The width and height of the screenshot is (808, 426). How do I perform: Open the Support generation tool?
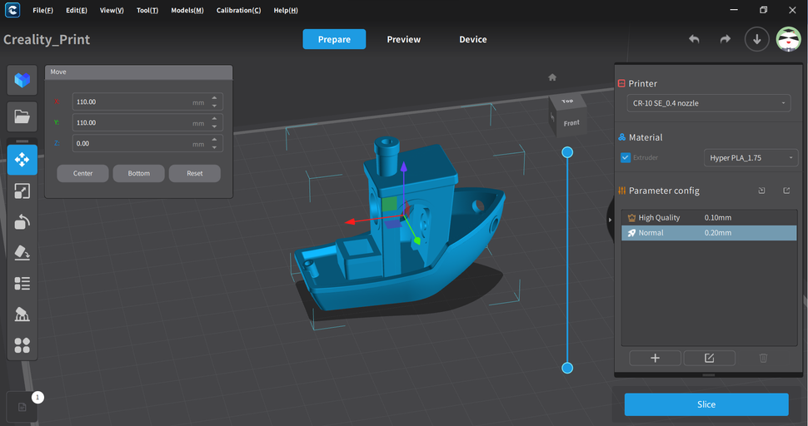tap(22, 314)
